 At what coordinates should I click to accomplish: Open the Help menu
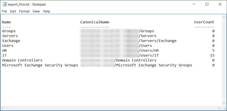click(46, 11)
